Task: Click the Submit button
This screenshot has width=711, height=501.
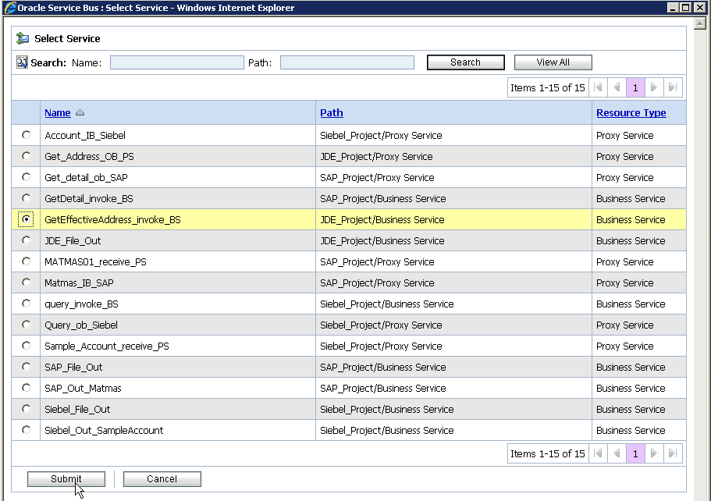Action: [x=66, y=478]
